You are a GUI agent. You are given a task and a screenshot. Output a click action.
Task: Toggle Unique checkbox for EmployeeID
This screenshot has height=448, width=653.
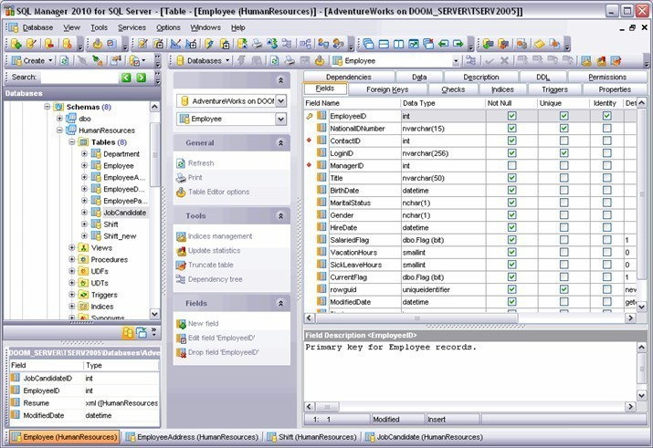563,116
